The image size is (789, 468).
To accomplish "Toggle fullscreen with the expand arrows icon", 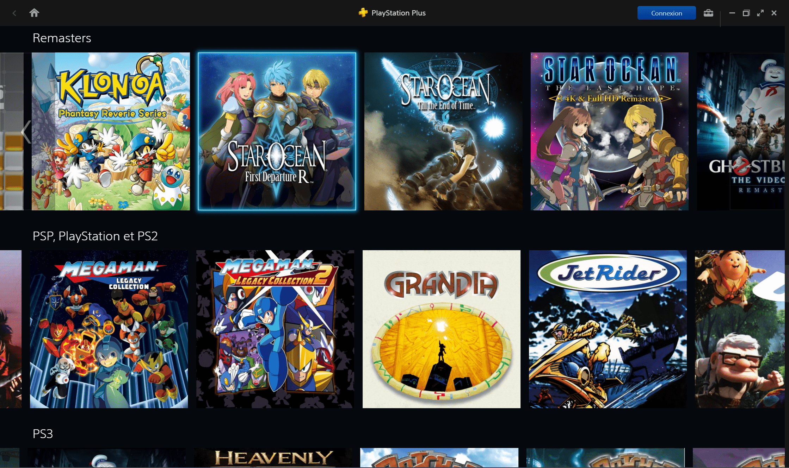I will [760, 13].
